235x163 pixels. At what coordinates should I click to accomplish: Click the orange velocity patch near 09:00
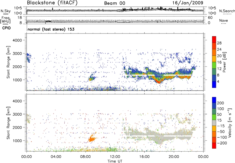click(x=92, y=138)
